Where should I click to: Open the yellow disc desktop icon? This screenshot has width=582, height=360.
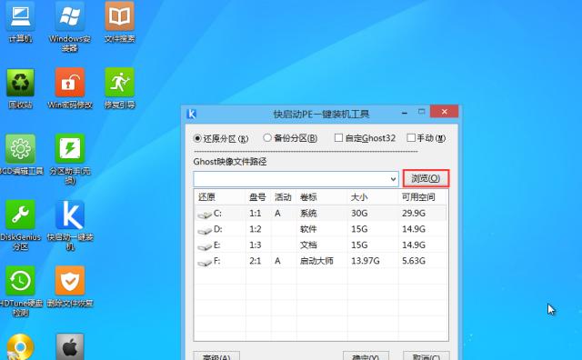tap(20, 347)
